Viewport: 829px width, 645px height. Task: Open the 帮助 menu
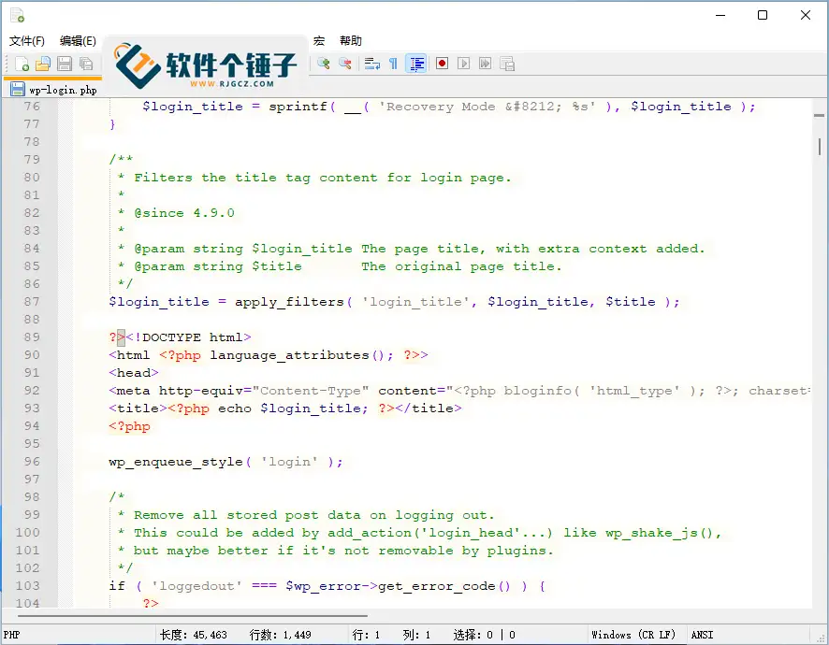point(351,41)
